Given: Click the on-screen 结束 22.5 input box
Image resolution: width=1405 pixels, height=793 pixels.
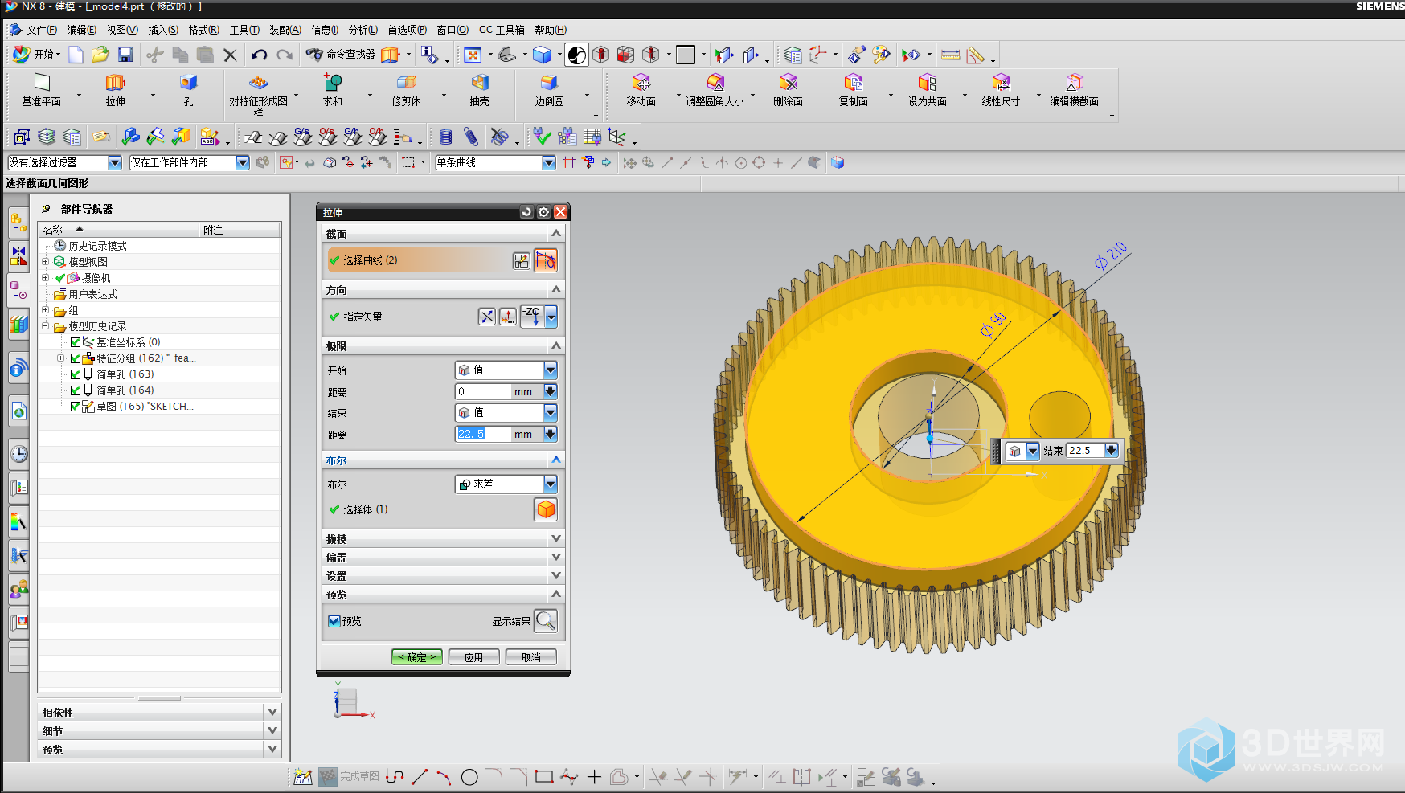Looking at the screenshot, I should click(1086, 451).
